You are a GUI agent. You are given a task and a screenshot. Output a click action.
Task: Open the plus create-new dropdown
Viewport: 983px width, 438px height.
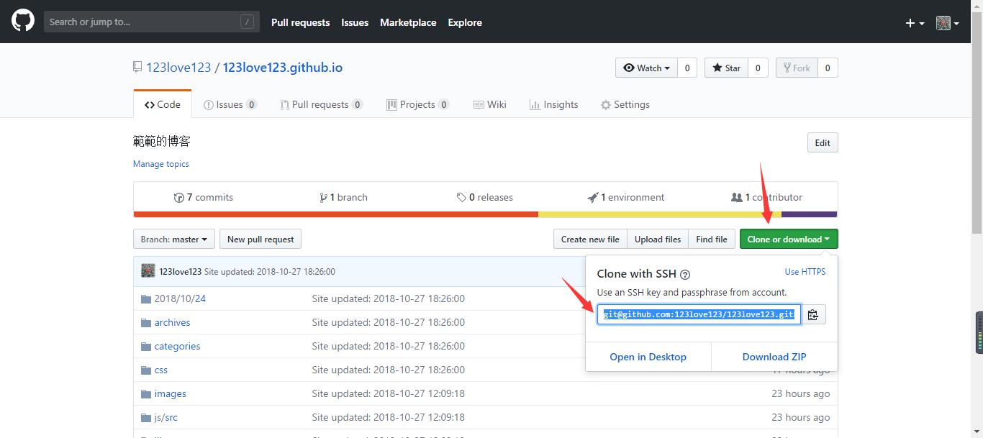pyautogui.click(x=915, y=23)
